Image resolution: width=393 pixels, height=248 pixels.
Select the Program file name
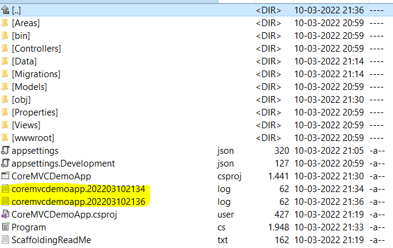point(29,227)
